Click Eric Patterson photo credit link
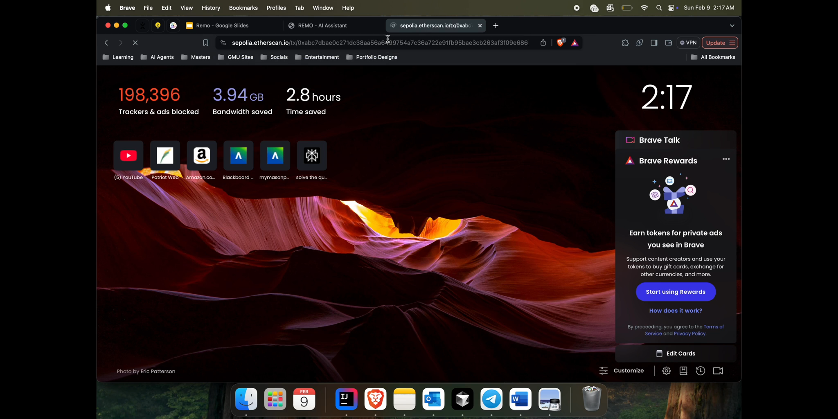The width and height of the screenshot is (838, 419). tap(158, 372)
